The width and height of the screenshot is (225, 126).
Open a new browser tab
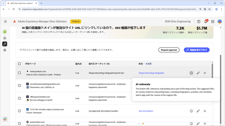coord(41,3)
